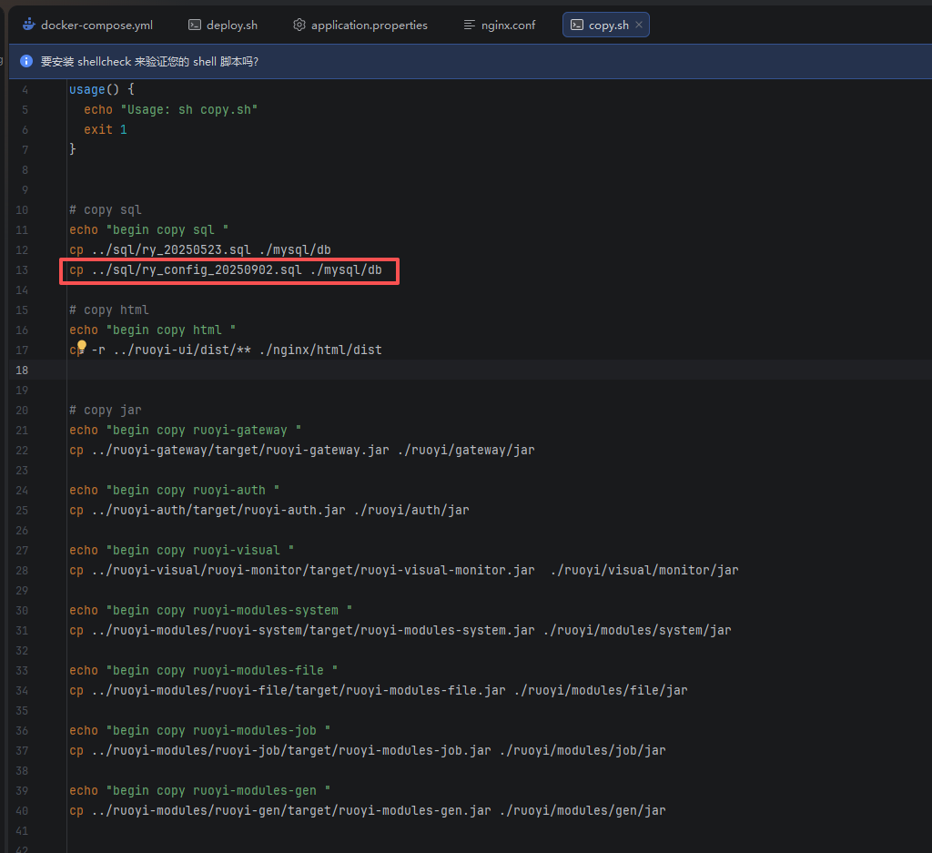Click the lines icon on nginx.conf tab
This screenshot has height=853, width=932.
tap(469, 25)
